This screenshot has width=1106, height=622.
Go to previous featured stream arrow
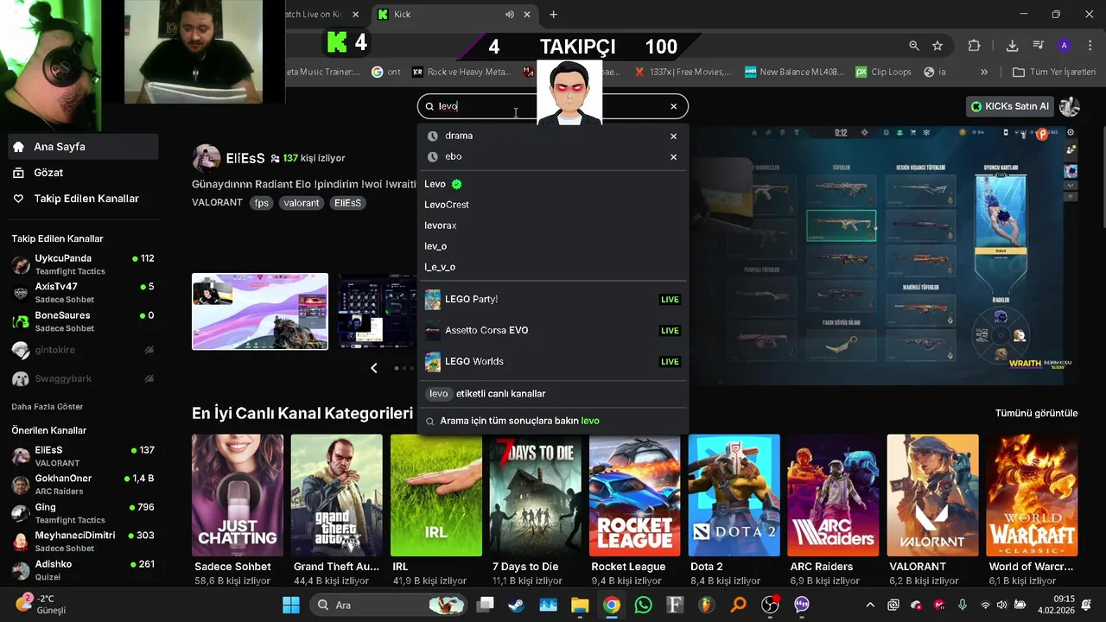point(374,368)
